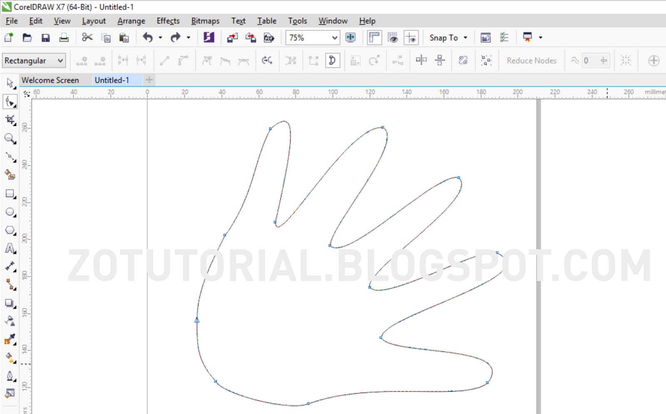666x414 pixels.
Task: Select the Shape tool in toolbox
Action: point(10,102)
